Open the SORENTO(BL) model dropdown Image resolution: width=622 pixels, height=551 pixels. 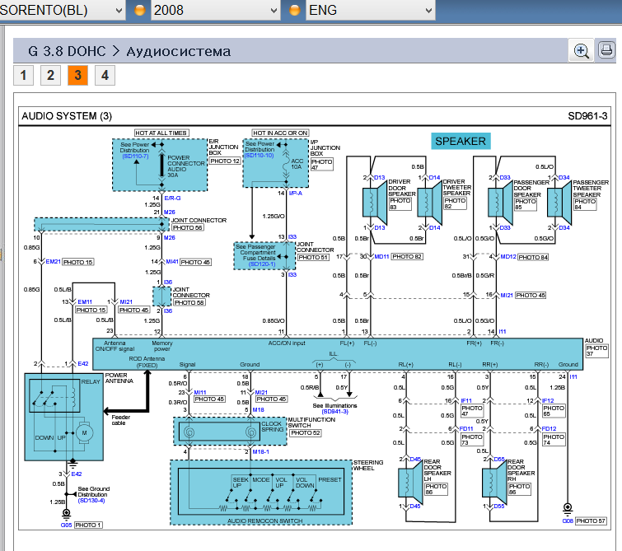62,10
